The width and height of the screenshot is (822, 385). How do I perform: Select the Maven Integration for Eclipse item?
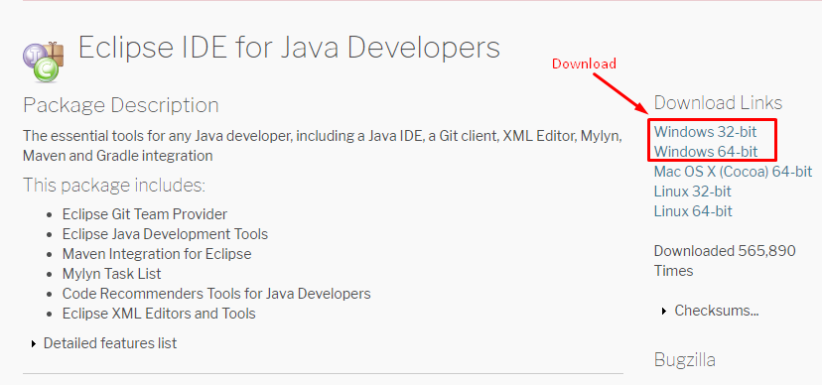point(157,254)
